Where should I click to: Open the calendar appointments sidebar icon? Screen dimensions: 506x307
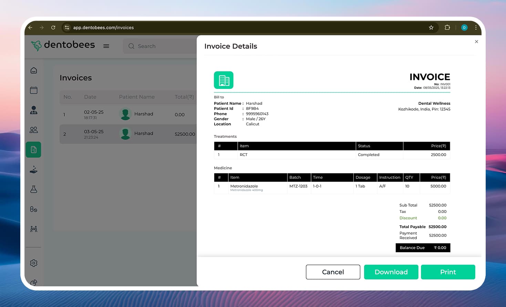pyautogui.click(x=34, y=90)
